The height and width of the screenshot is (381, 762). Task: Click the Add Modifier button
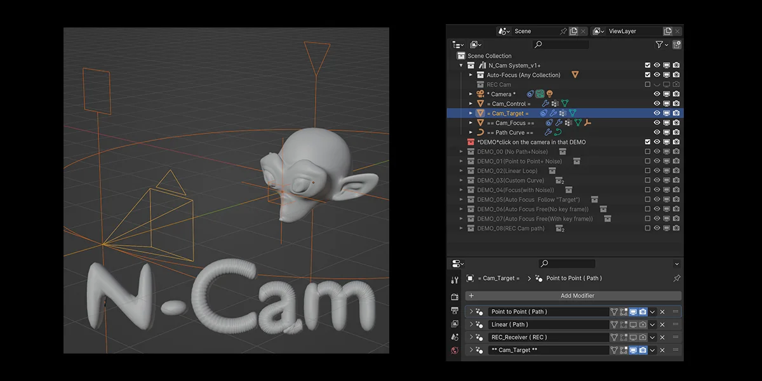click(573, 296)
